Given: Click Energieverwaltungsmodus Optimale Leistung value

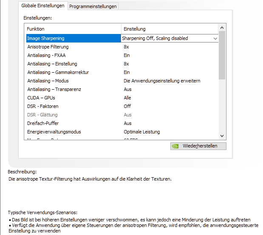Looking at the screenshot, I should [141, 132].
